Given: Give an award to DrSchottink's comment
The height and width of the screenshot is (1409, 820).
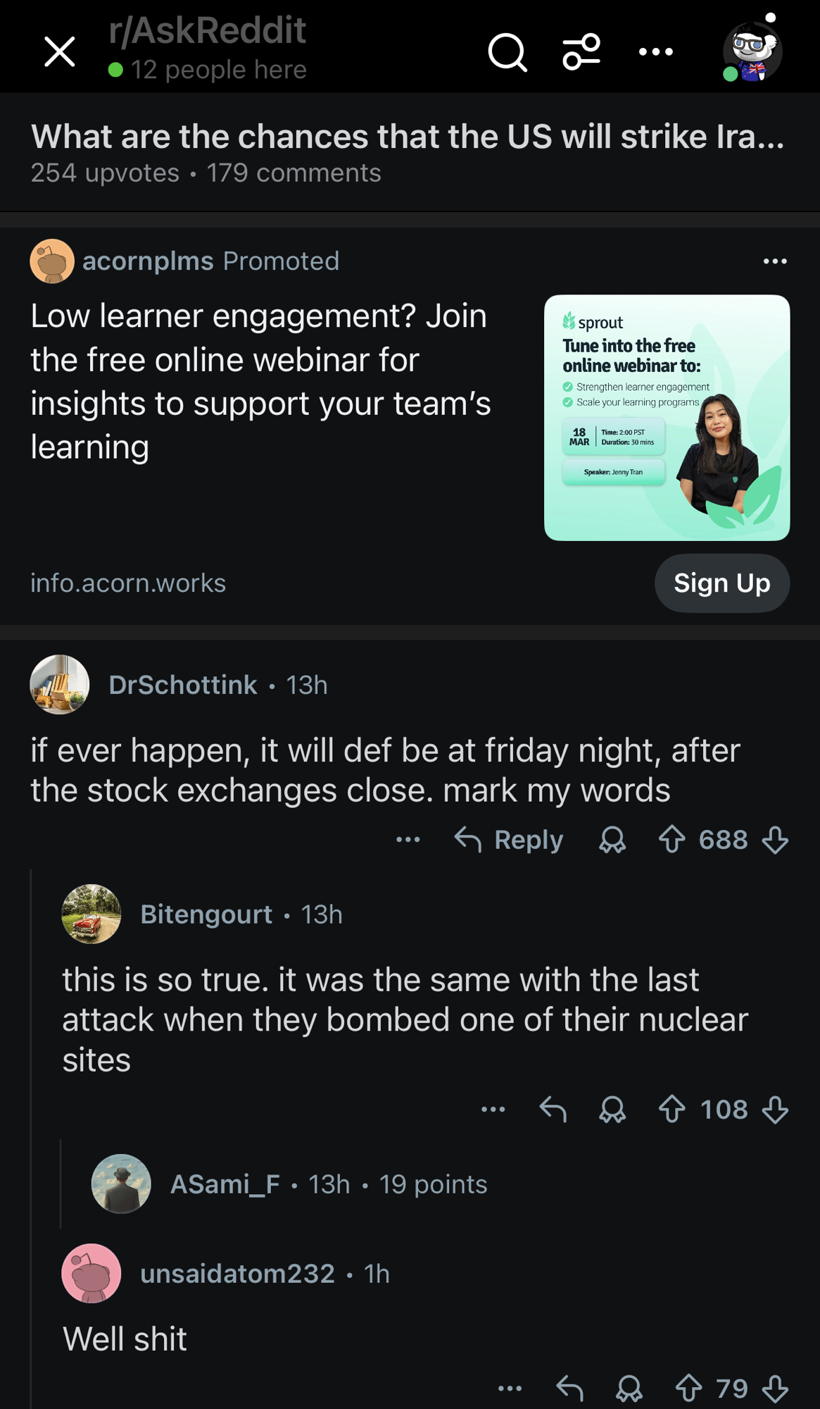Looking at the screenshot, I should click(612, 840).
